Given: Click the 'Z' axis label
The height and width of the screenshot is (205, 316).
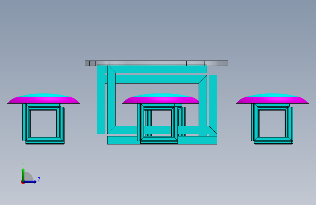Looking at the screenshot, I should (39, 179).
